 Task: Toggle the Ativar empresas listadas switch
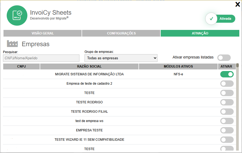coord(224,57)
